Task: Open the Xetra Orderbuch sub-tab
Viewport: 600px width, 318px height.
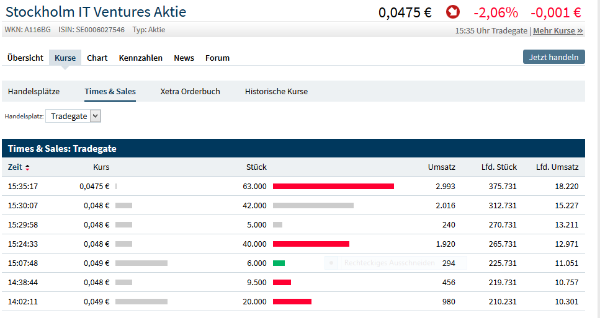Action: click(190, 91)
